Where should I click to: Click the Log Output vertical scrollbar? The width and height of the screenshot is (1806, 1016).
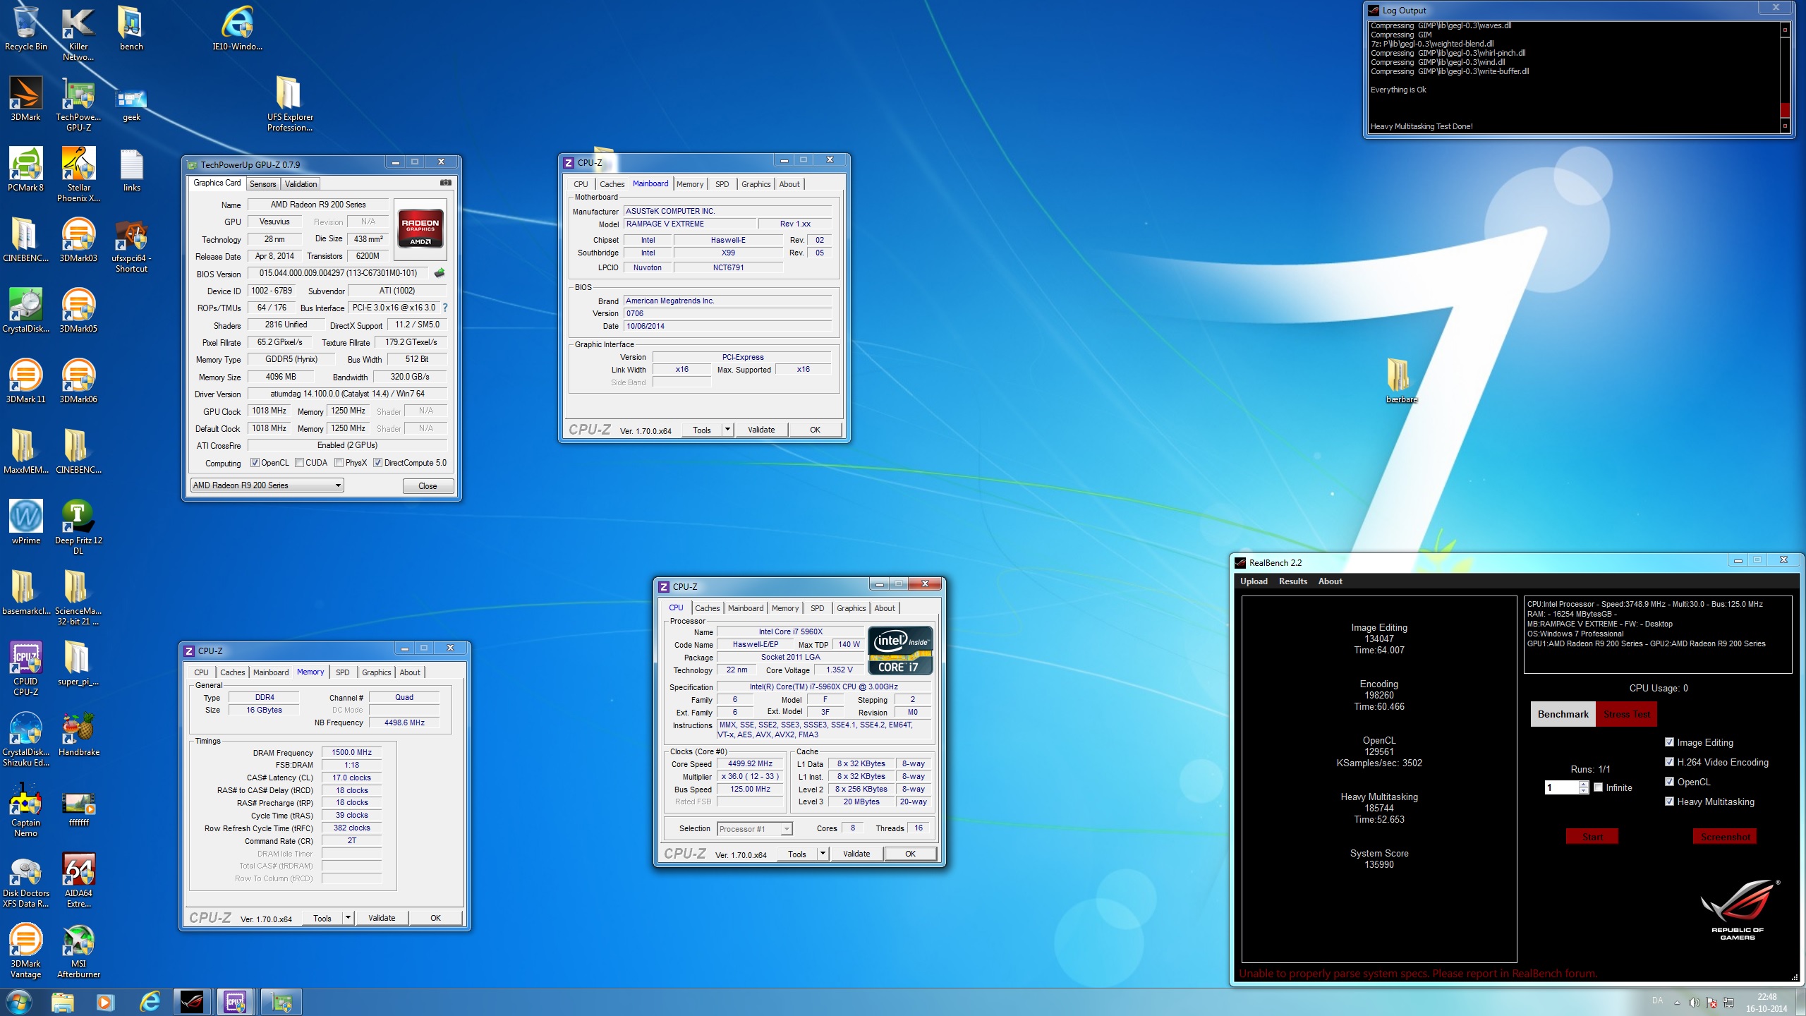click(x=1785, y=78)
